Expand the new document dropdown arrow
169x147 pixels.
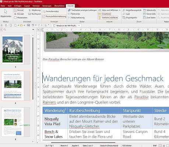click(x=18, y=25)
